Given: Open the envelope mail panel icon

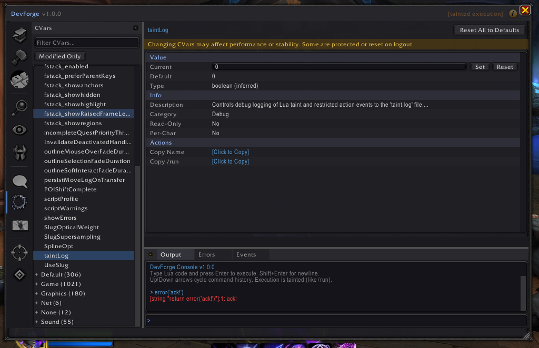Looking at the screenshot, I should tap(19, 225).
